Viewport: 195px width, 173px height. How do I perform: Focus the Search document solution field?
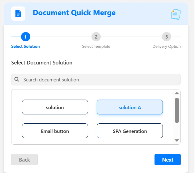pos(96,80)
